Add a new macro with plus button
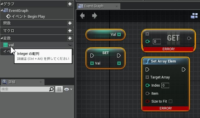The height and width of the screenshot is (118, 200). pos(70,31)
